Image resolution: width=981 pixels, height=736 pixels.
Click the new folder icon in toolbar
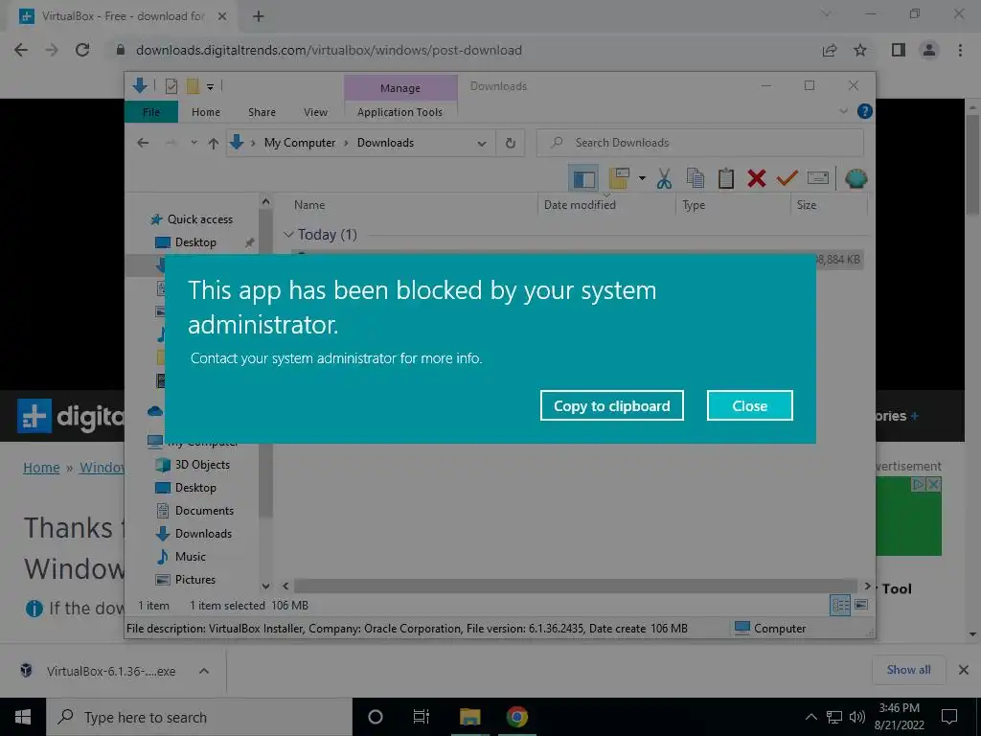[618, 178]
